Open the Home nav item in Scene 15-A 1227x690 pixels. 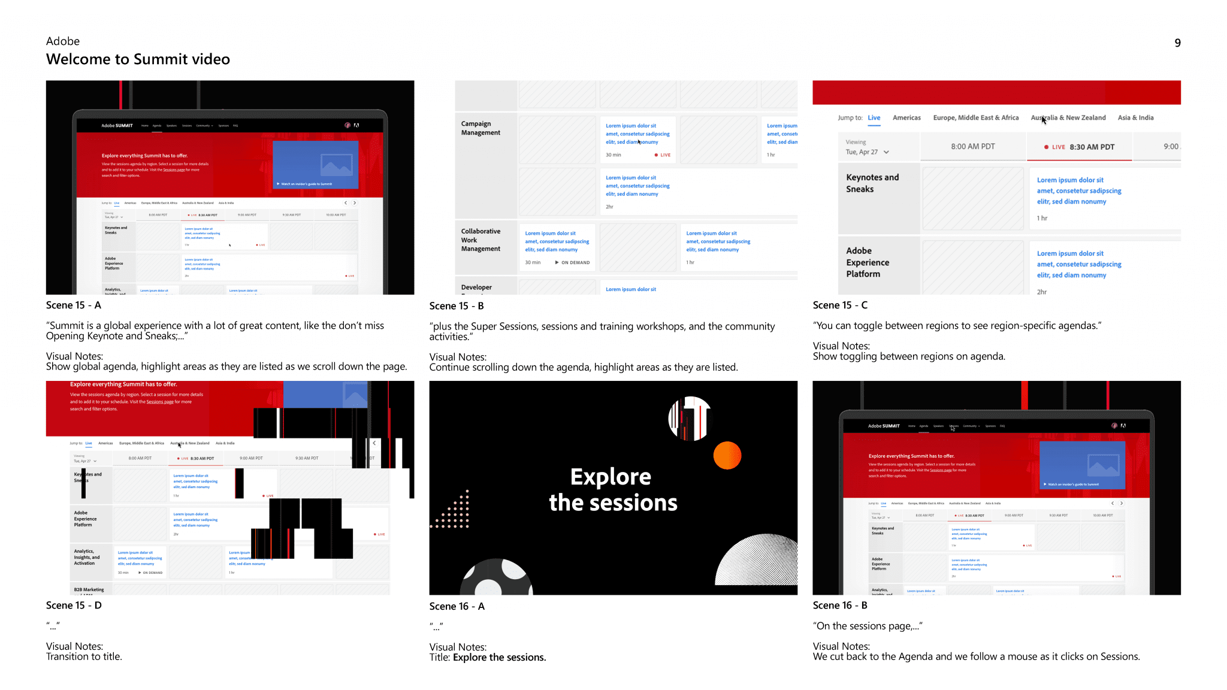pos(145,126)
